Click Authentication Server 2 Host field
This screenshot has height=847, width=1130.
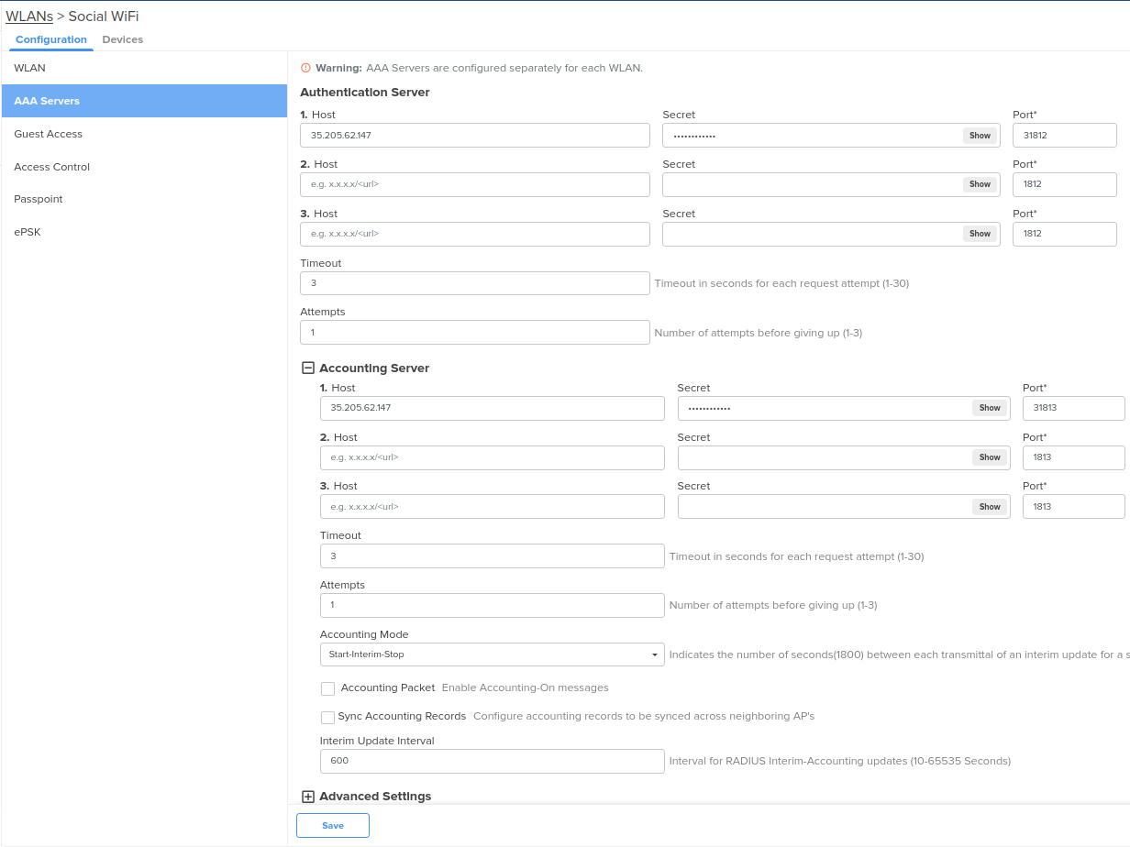click(474, 184)
